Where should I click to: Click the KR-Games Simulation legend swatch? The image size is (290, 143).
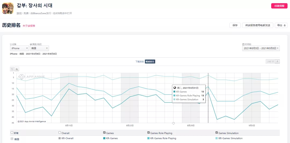pos(217,138)
